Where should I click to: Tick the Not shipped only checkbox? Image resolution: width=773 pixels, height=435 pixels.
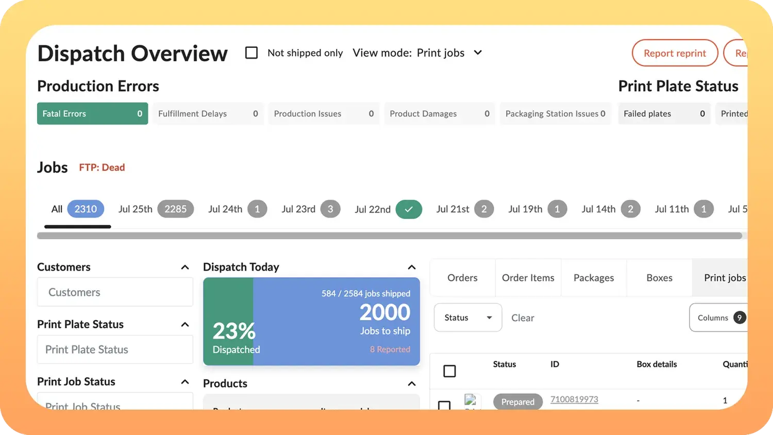251,53
